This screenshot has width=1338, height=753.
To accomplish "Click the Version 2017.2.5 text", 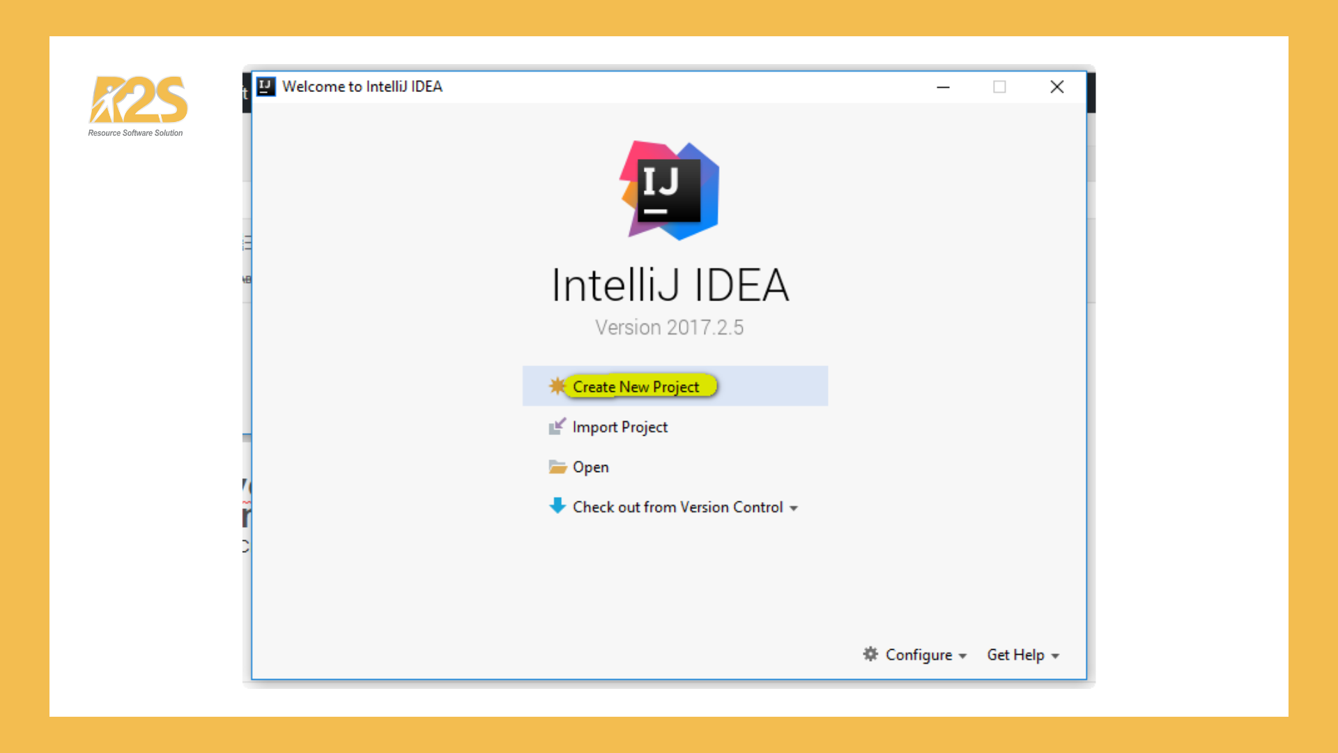I will 669,327.
